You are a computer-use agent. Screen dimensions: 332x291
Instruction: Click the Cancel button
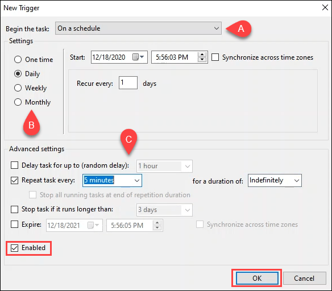[304, 278]
